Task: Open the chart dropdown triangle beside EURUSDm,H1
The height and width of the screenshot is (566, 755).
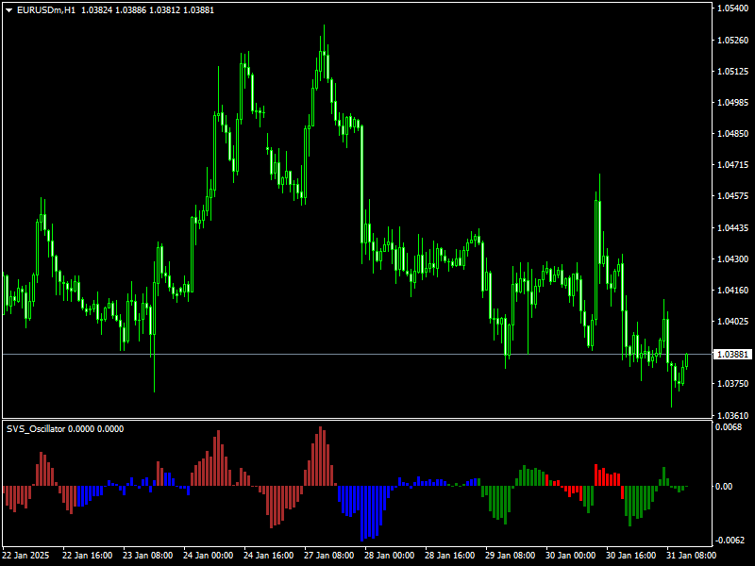Action: (x=8, y=10)
